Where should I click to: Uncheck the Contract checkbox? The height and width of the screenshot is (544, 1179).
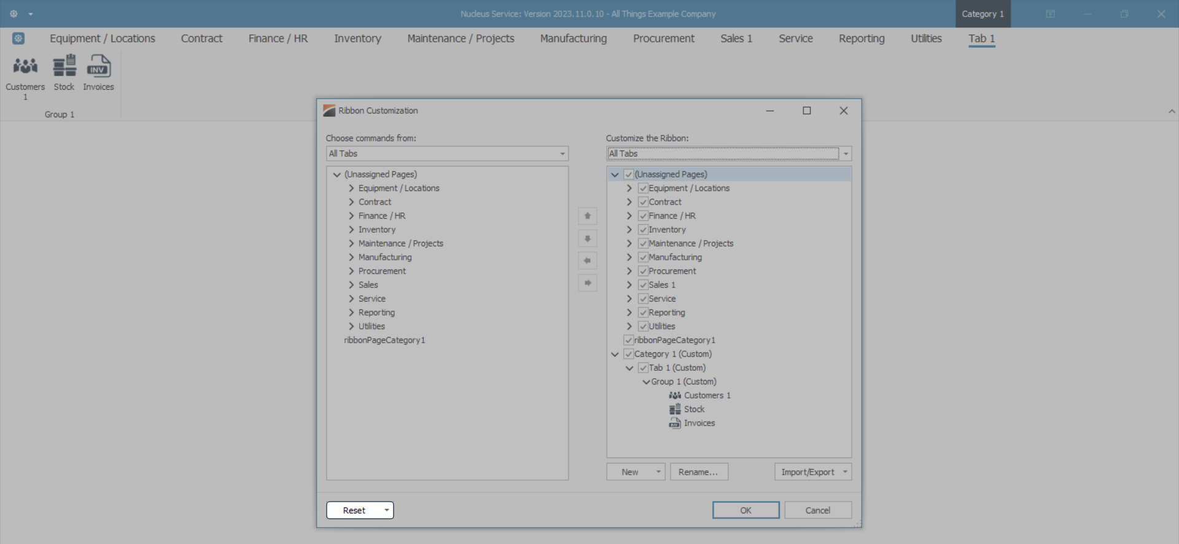643,202
